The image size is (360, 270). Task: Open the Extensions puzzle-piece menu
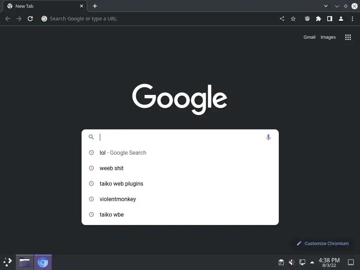(318, 19)
